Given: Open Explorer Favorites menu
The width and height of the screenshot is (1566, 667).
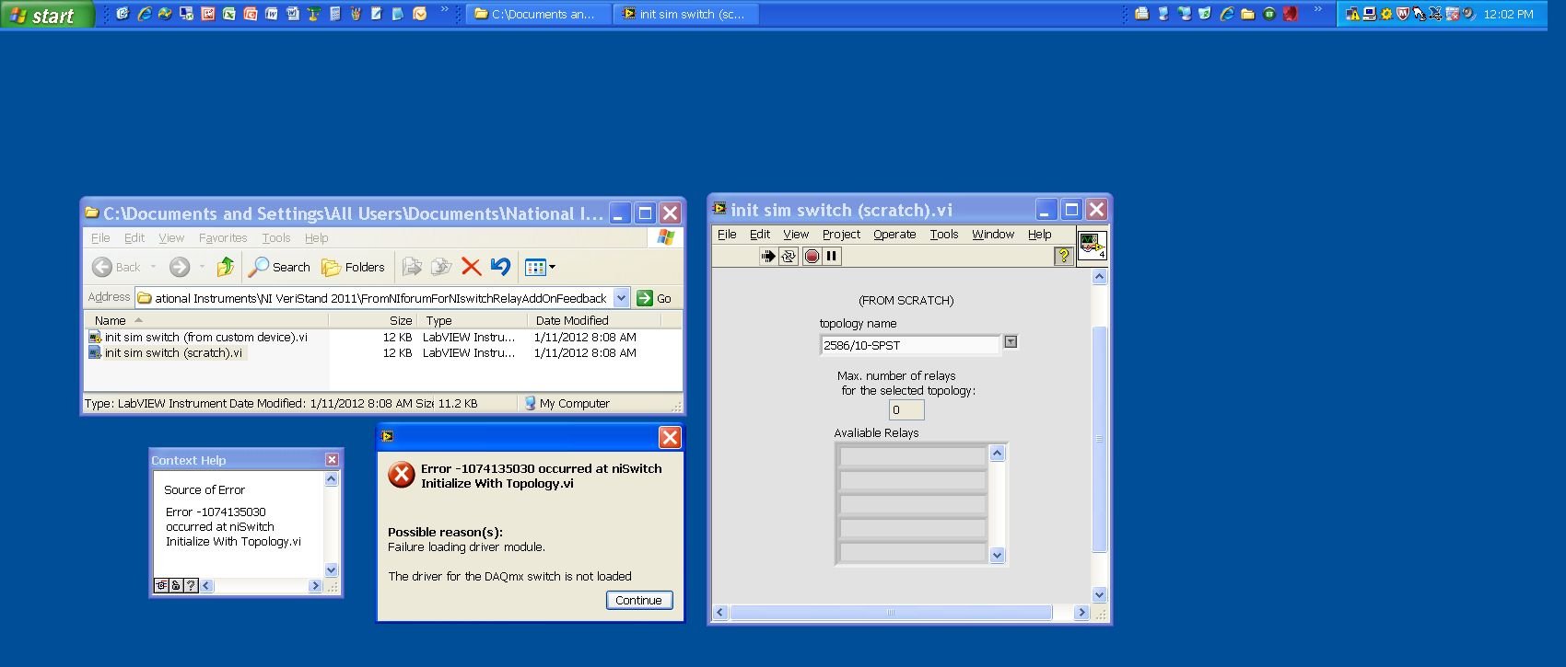Looking at the screenshot, I should (x=223, y=237).
